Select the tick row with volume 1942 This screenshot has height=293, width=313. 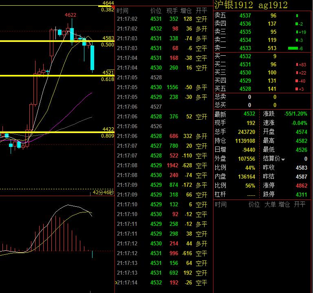coord(162,165)
